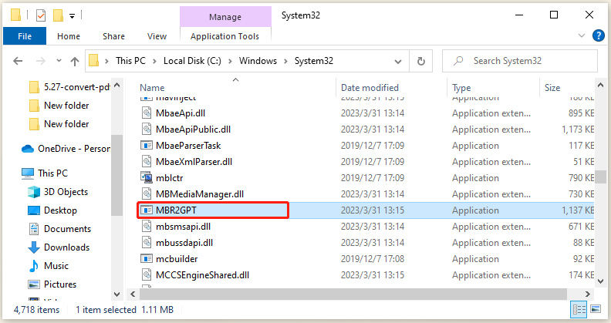Click the Local Disk (C:) breadcrumb
This screenshot has height=323, width=611.
[x=192, y=61]
